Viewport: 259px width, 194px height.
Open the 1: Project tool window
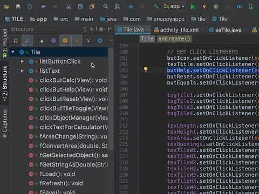4,43
